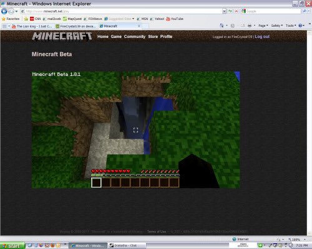Open the MapQuest favorites link
Viewport: 312px width, 249px height.
click(72, 19)
